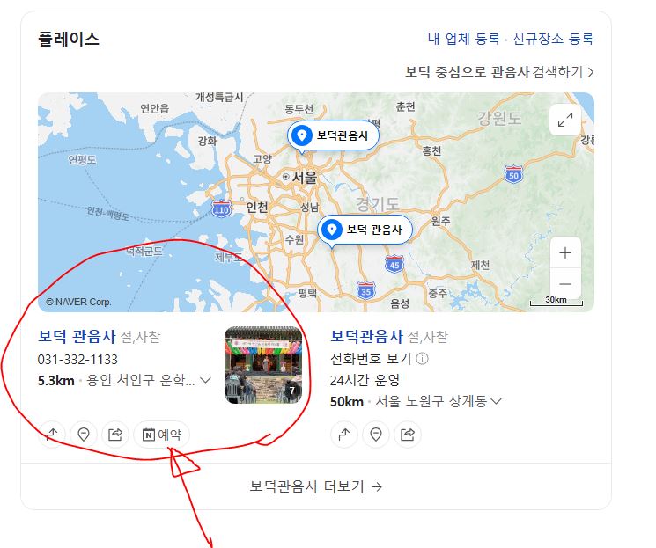
Task: Open the temple photo thumbnail
Action: [263, 365]
